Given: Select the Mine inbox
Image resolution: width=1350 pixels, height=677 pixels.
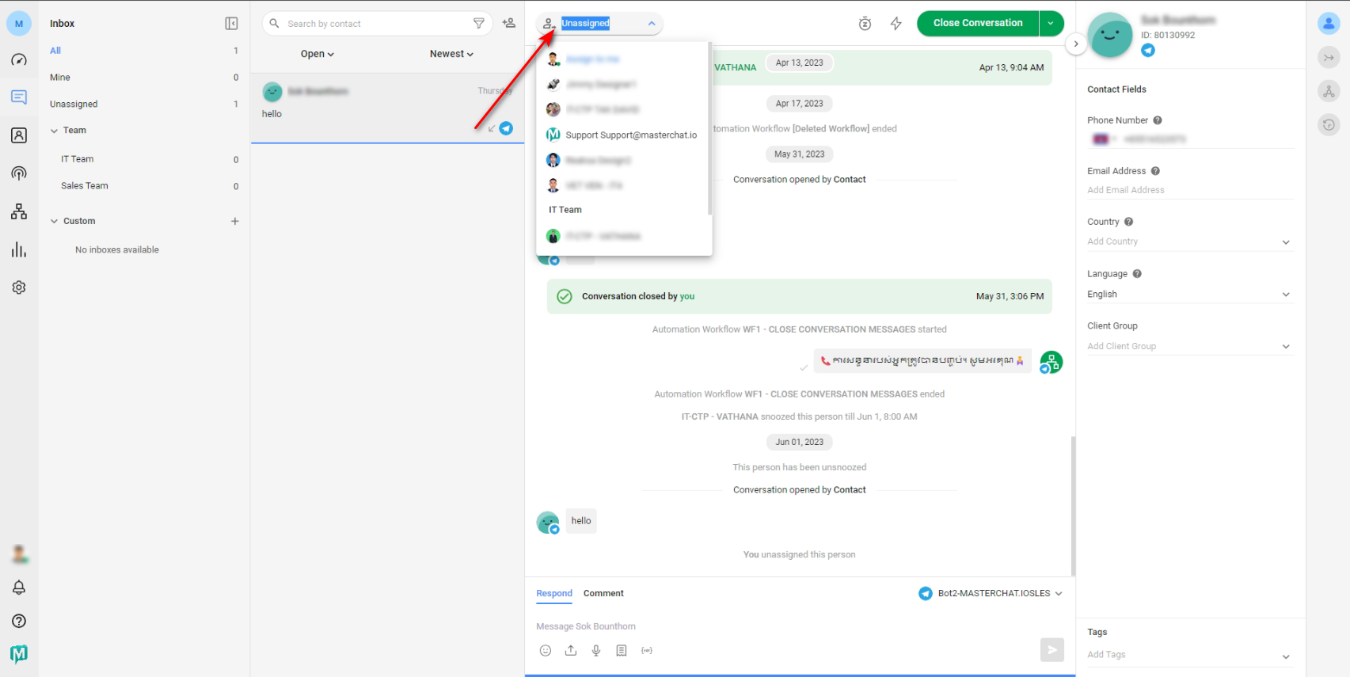Looking at the screenshot, I should pyautogui.click(x=144, y=78).
